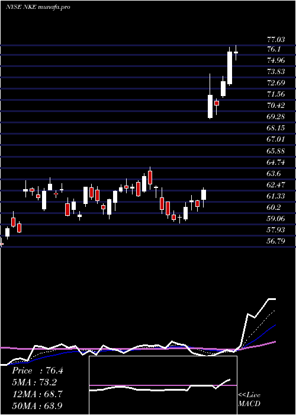Click the 74.96 price axis label
The height and width of the screenshot is (415, 296).
(276, 60)
